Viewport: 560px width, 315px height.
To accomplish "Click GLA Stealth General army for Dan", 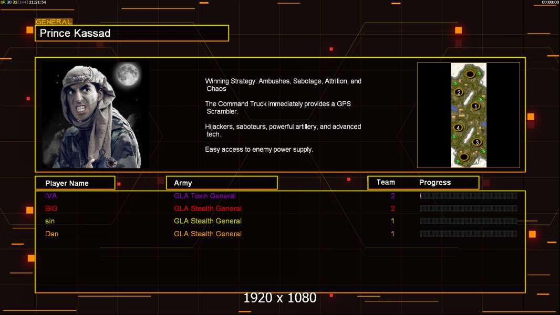I will (208, 234).
